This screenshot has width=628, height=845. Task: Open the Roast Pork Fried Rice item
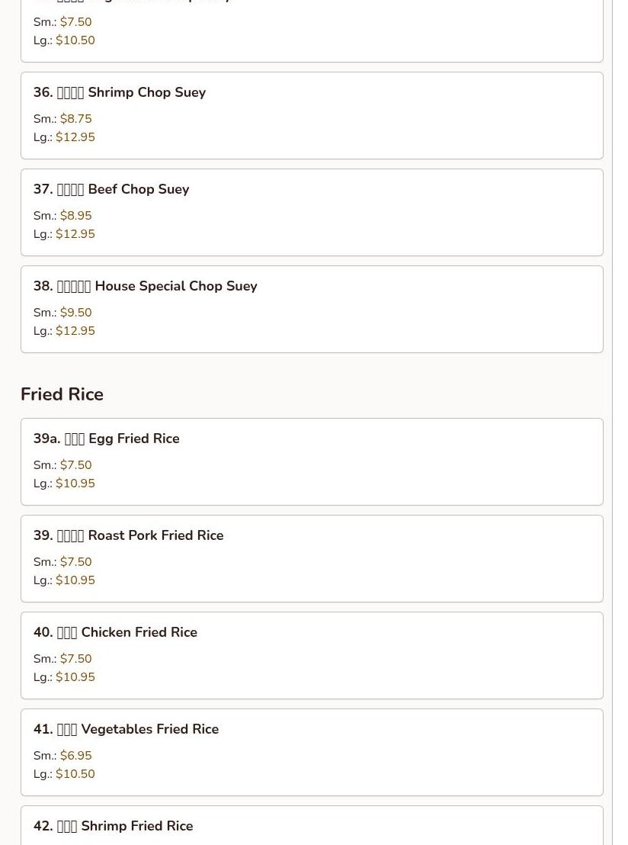[x=129, y=535]
